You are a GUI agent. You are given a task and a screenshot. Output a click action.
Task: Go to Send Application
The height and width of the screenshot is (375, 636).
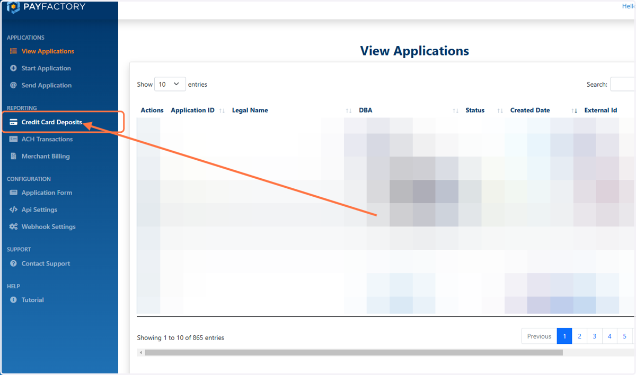[x=47, y=85]
